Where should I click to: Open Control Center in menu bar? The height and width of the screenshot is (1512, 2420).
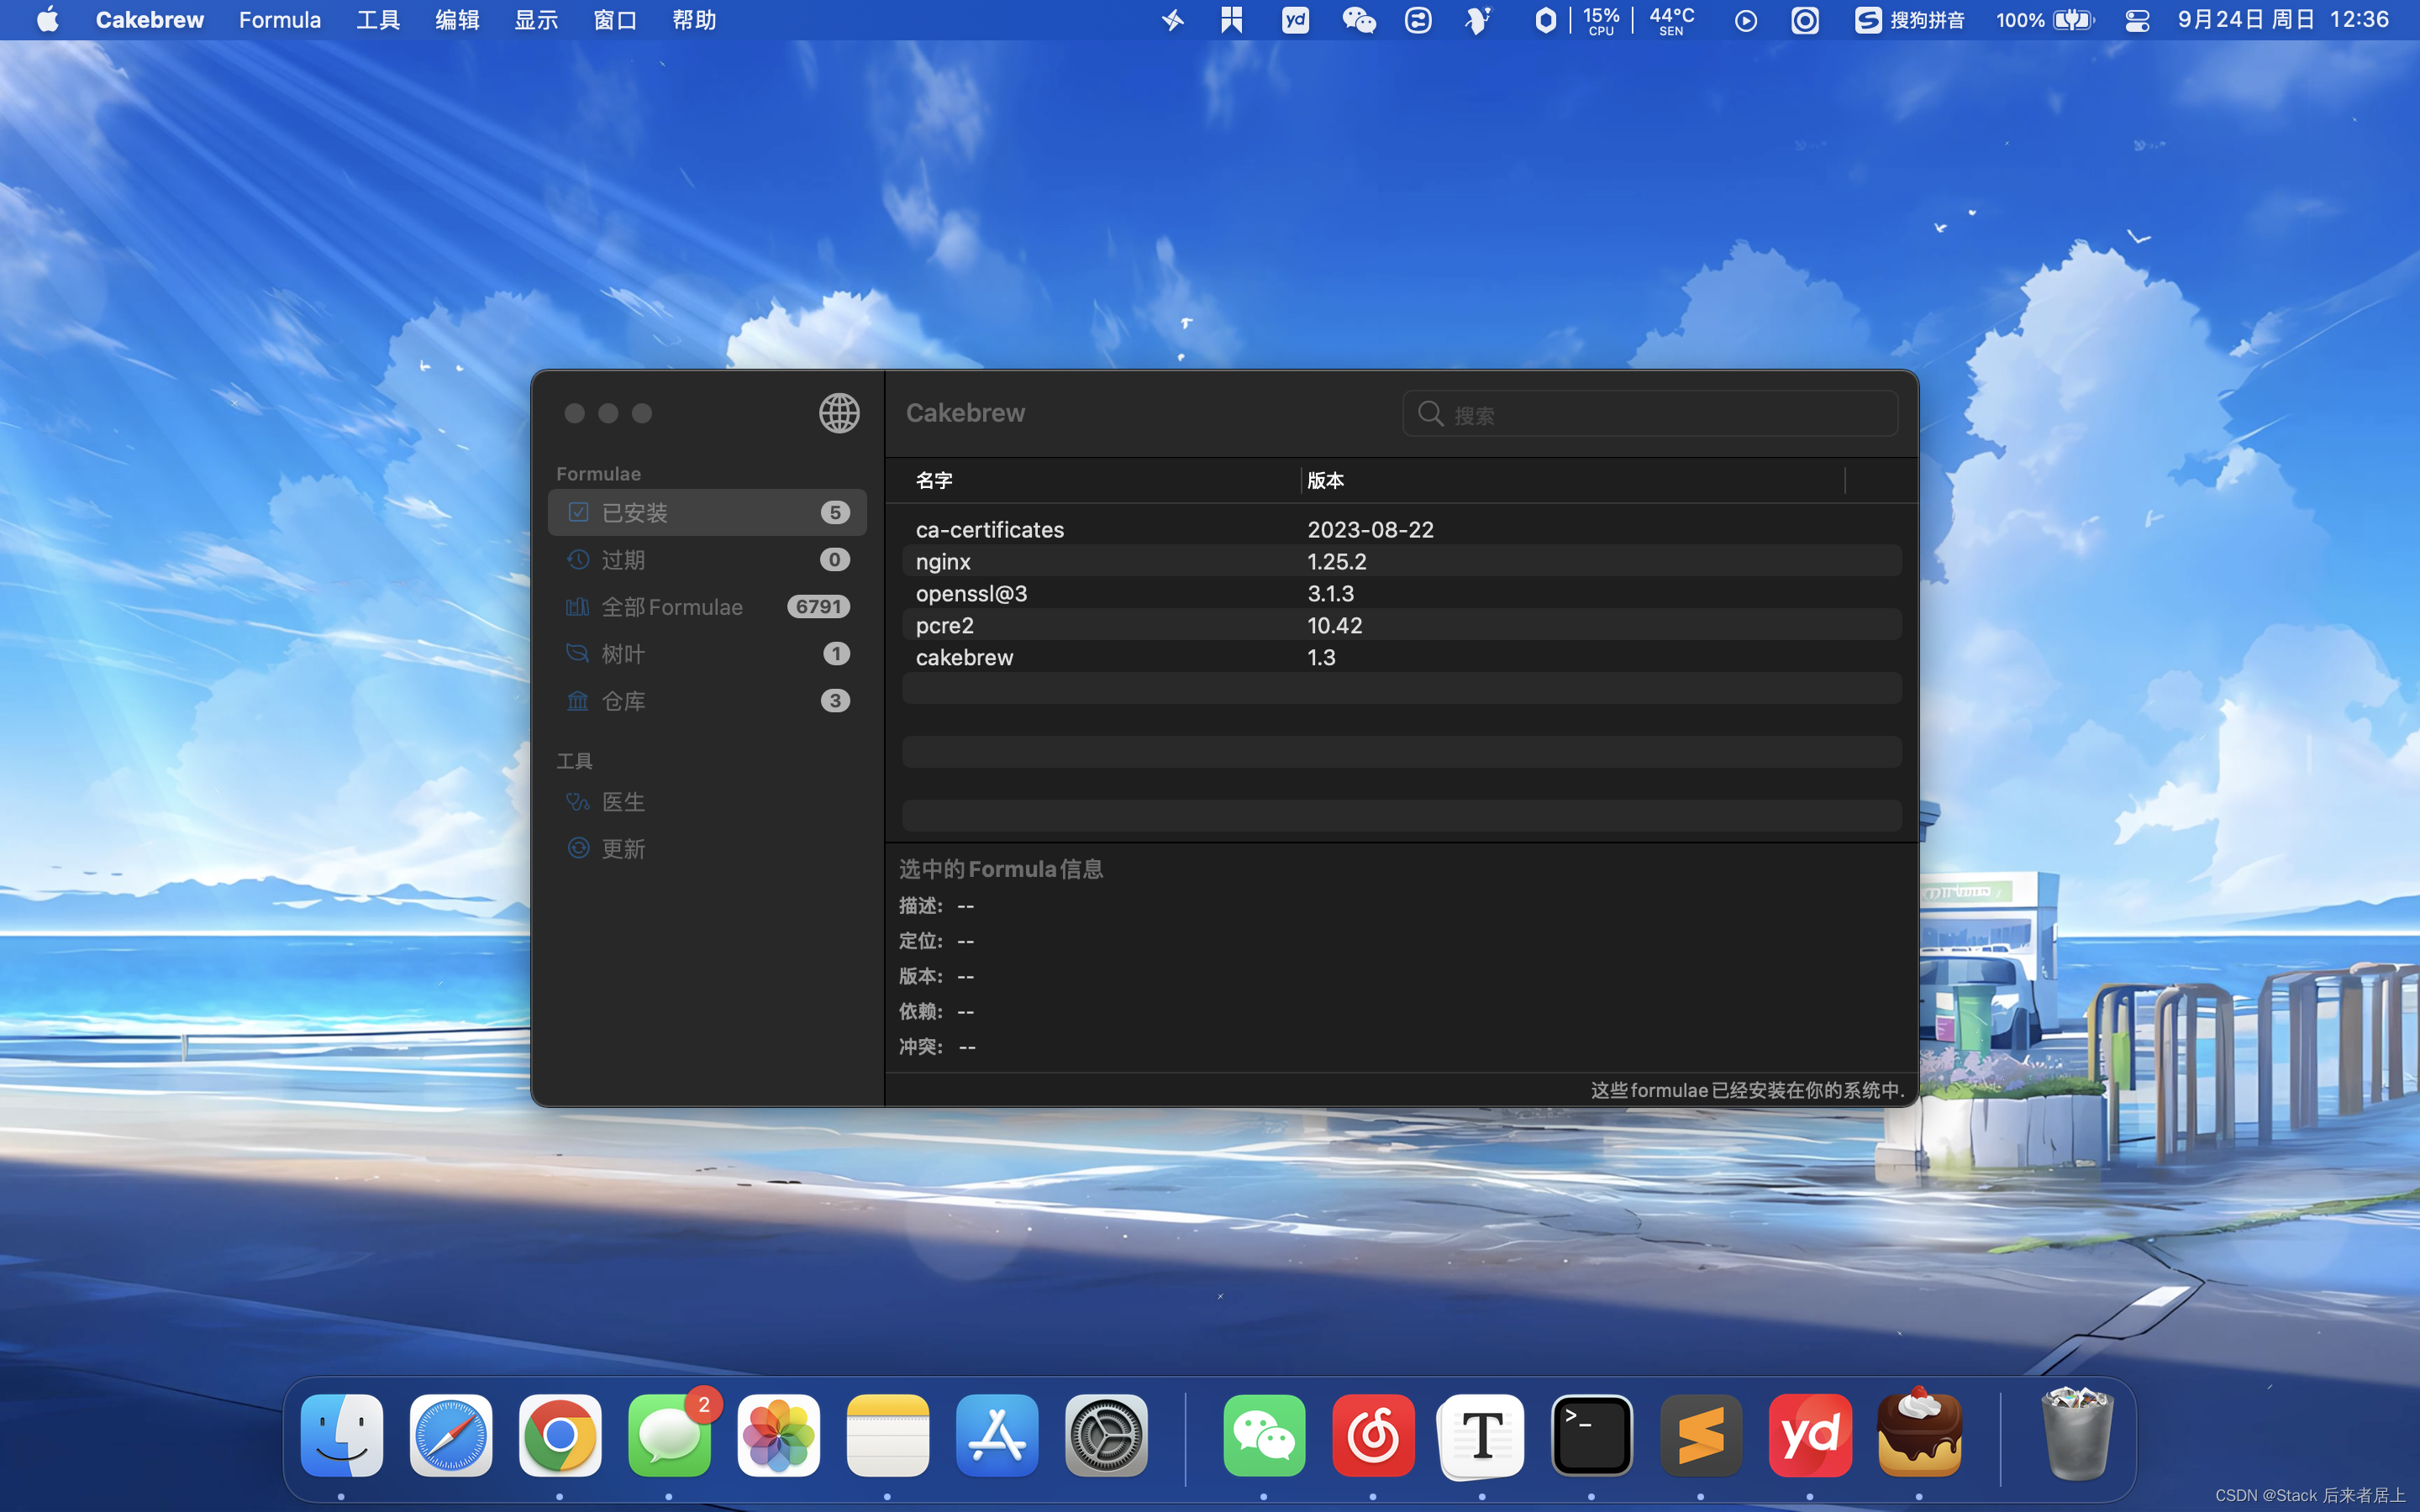pyautogui.click(x=2137, y=20)
